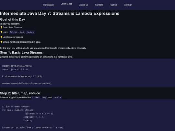Screen dimensions: 175x131
Task: Click the filter code tag in goals list
Action: click(14, 32)
